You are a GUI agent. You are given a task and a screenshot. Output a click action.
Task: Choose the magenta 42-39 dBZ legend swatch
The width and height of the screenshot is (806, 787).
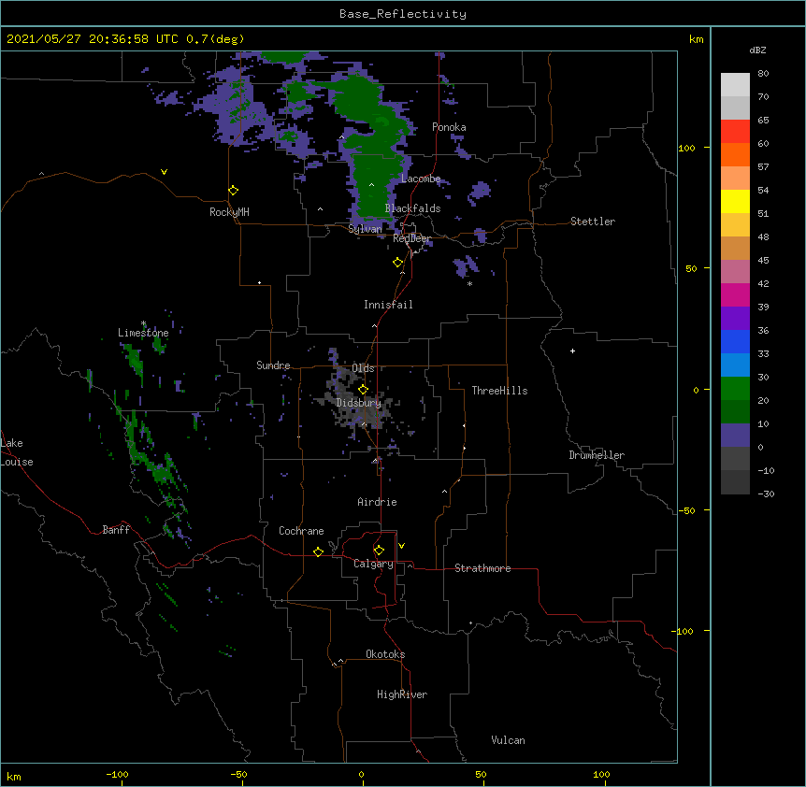tap(735, 294)
